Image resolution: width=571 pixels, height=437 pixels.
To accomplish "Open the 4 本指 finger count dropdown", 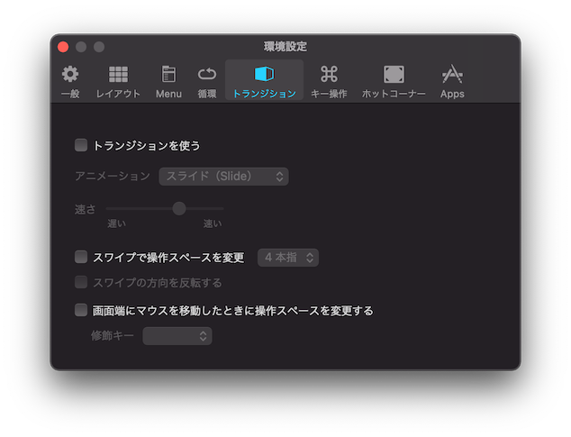I will [x=288, y=258].
